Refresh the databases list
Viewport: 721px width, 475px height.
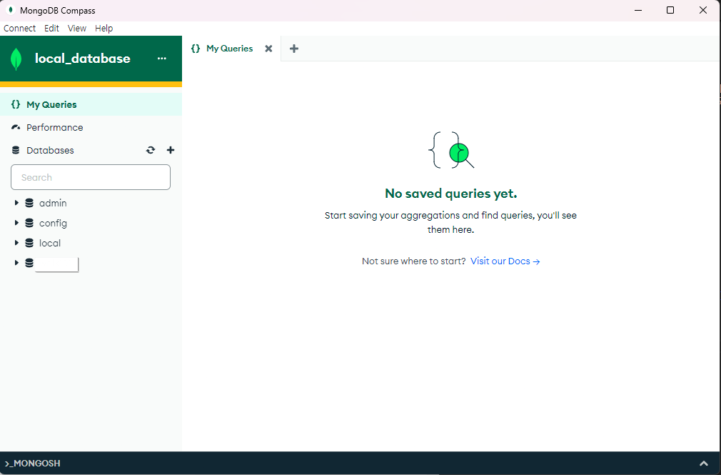coord(151,150)
